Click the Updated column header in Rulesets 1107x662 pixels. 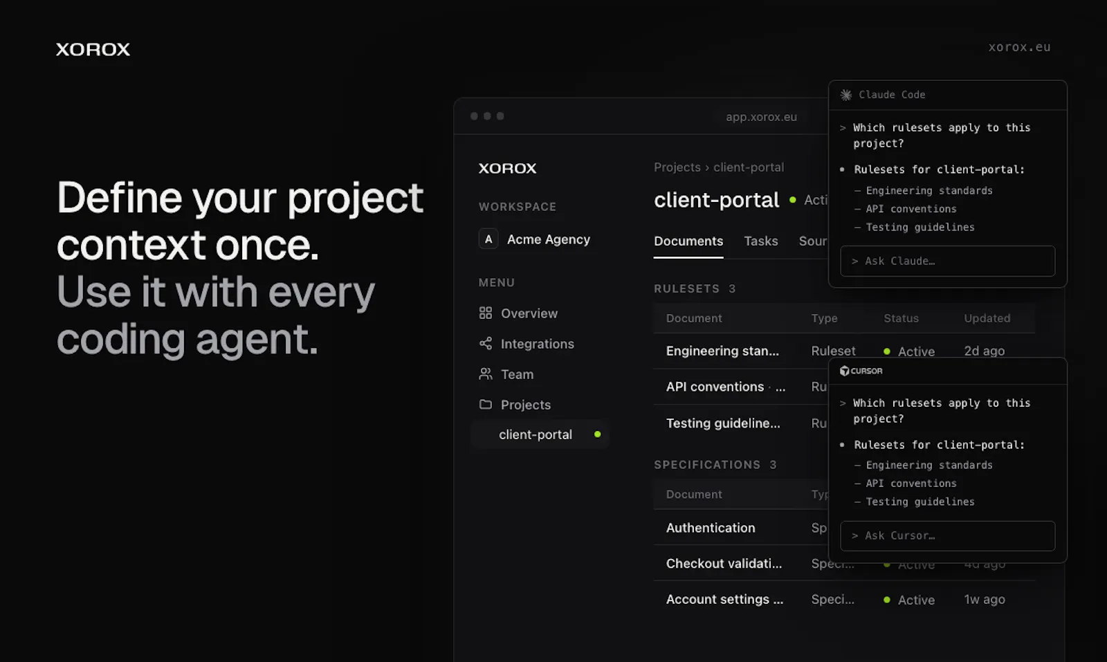(x=987, y=318)
